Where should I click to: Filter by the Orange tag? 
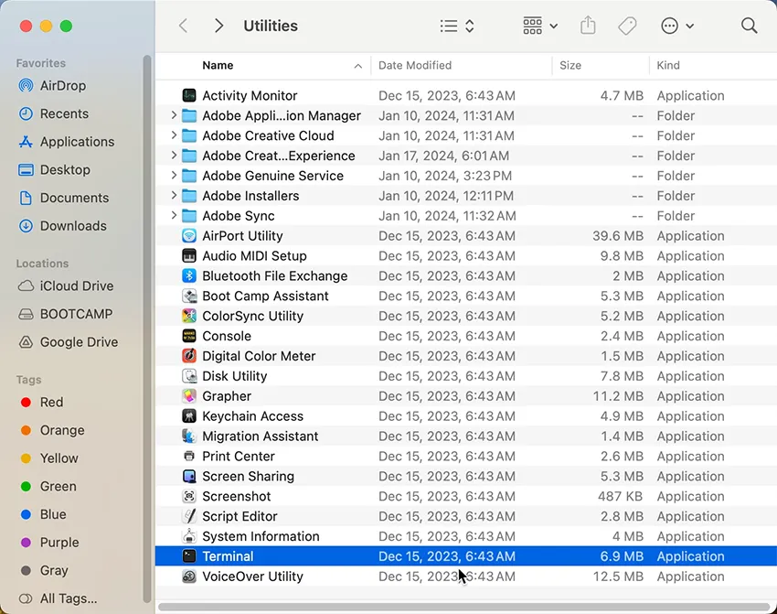tap(52, 430)
